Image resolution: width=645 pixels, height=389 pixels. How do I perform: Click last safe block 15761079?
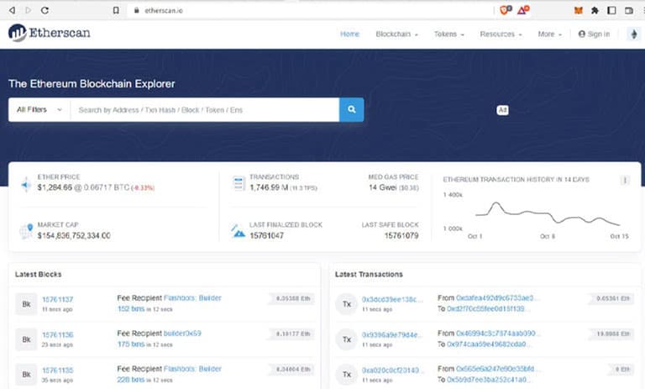(401, 235)
